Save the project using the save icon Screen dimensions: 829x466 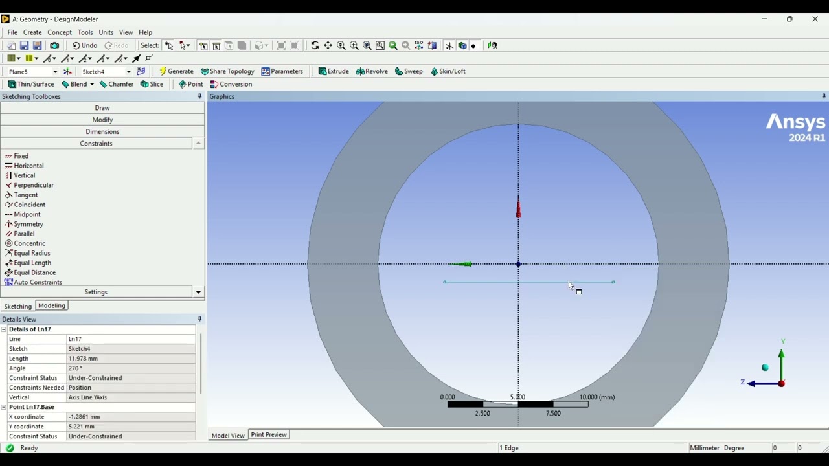click(24, 45)
